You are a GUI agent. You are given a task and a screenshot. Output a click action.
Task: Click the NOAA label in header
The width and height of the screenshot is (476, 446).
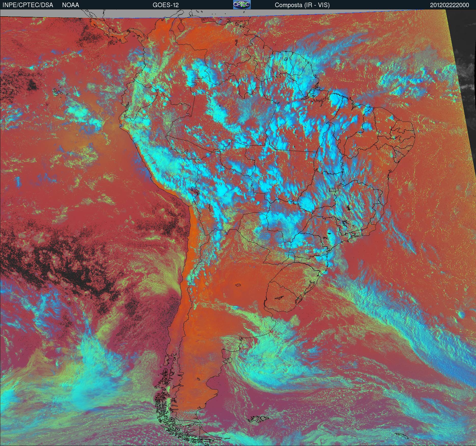(x=71, y=5)
